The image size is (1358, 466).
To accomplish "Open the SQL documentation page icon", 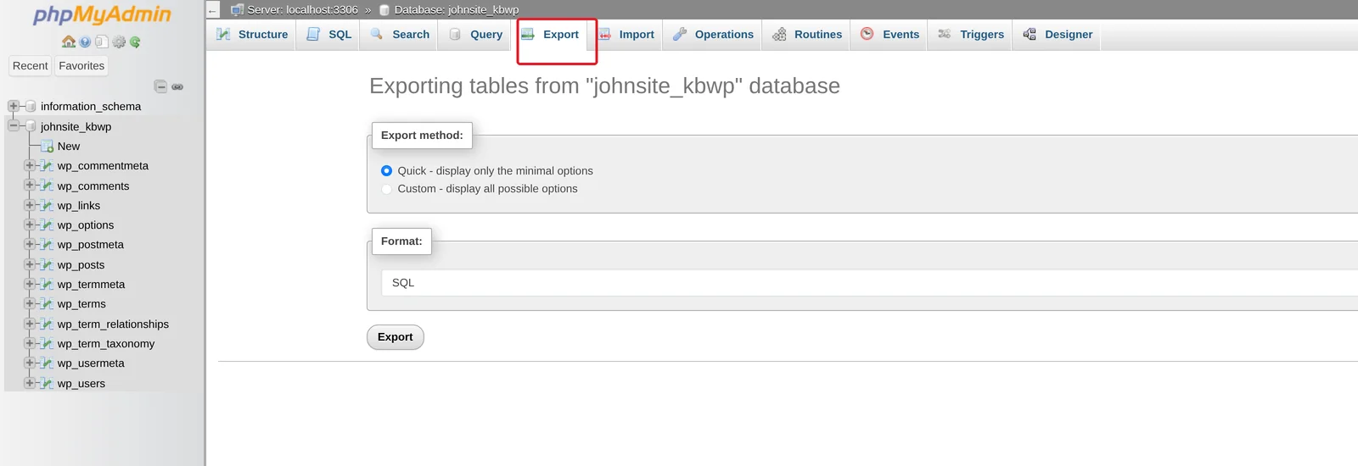I will [x=101, y=42].
